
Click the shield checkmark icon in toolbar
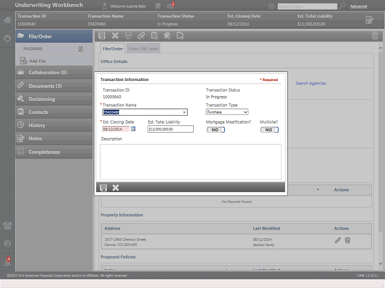[128, 36]
